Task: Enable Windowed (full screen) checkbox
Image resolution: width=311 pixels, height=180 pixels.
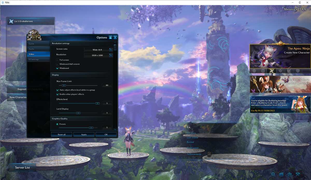Action: [58, 64]
